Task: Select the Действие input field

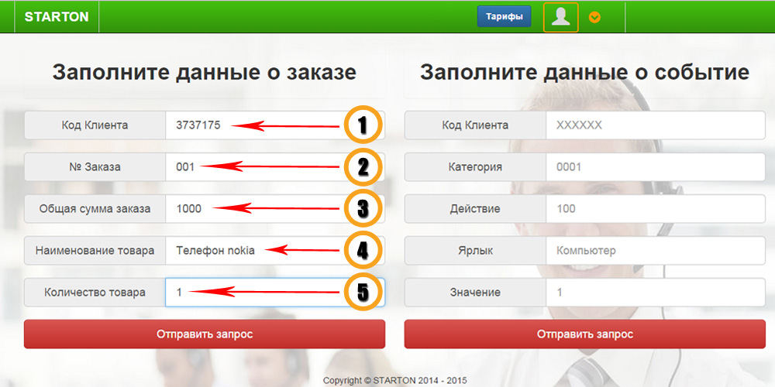Action: click(656, 209)
